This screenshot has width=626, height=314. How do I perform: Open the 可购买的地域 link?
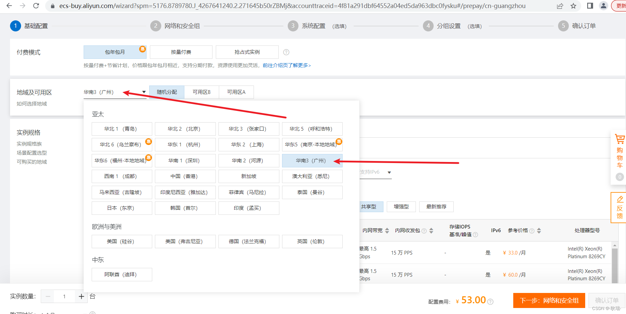(32, 162)
